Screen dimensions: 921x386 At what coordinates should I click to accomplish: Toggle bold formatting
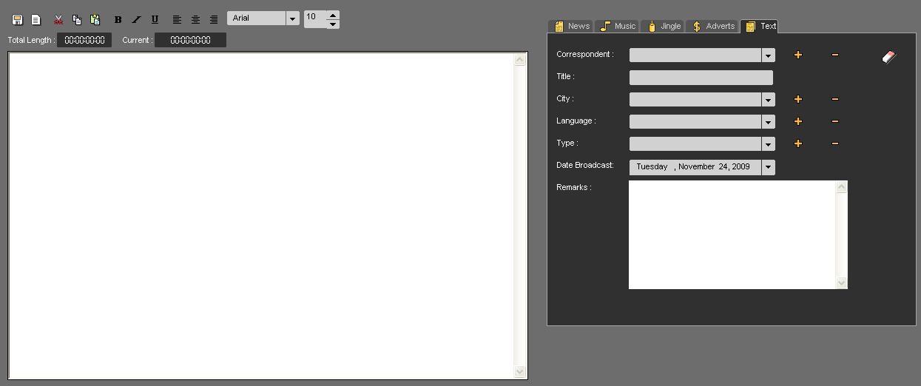point(118,20)
